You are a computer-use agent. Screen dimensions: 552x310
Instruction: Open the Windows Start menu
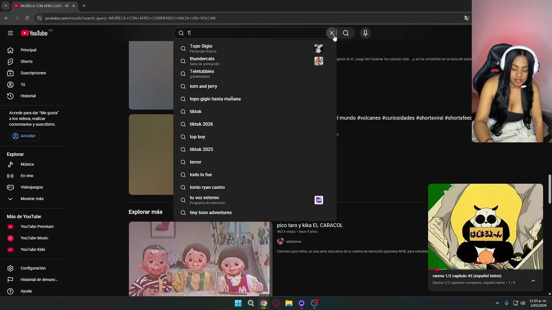pos(238,303)
